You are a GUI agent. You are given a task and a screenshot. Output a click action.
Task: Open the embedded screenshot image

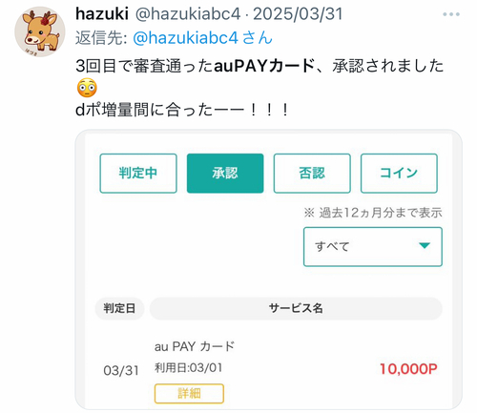pyautogui.click(x=269, y=270)
